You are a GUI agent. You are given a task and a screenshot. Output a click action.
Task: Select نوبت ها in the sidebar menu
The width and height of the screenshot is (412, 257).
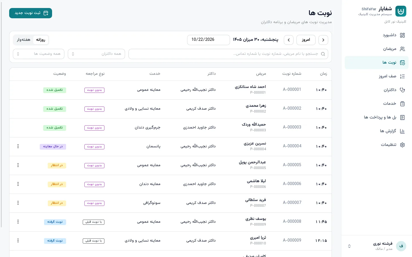tap(377, 63)
